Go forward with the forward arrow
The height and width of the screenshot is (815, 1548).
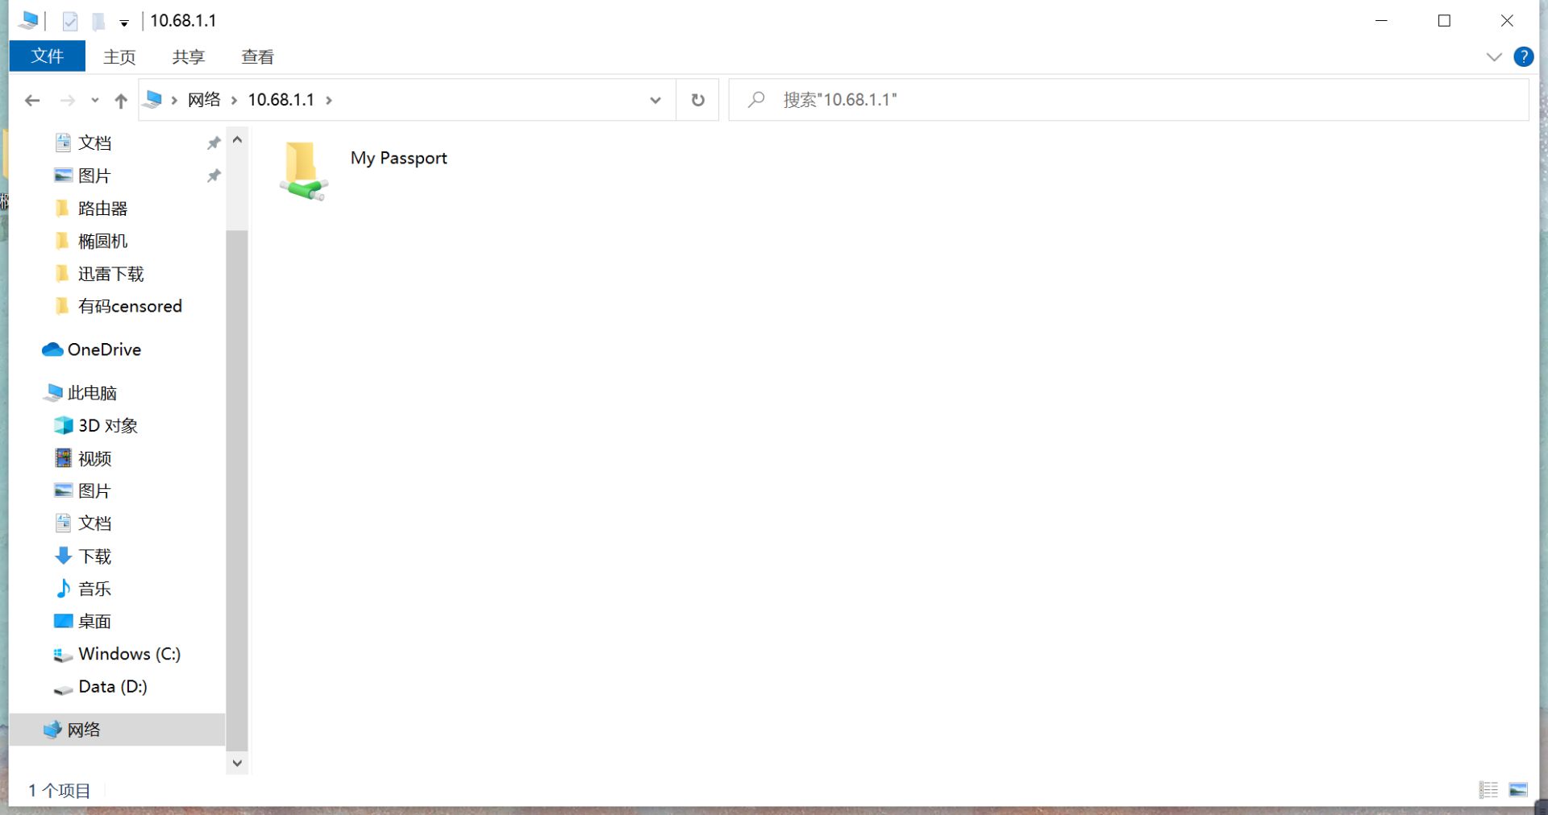point(68,101)
